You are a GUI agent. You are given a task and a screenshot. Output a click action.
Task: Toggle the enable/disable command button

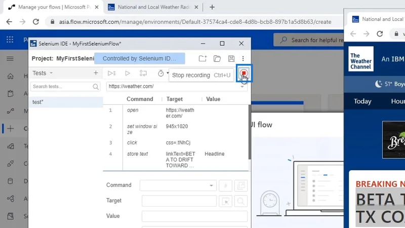225,185
